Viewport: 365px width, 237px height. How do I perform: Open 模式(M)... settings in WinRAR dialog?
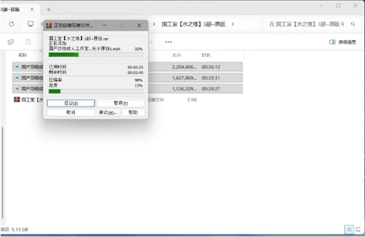pos(108,112)
